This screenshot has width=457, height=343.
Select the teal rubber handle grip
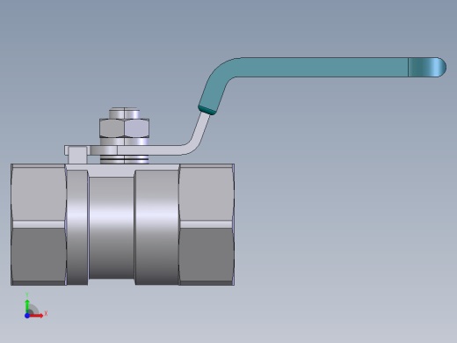[323, 68]
